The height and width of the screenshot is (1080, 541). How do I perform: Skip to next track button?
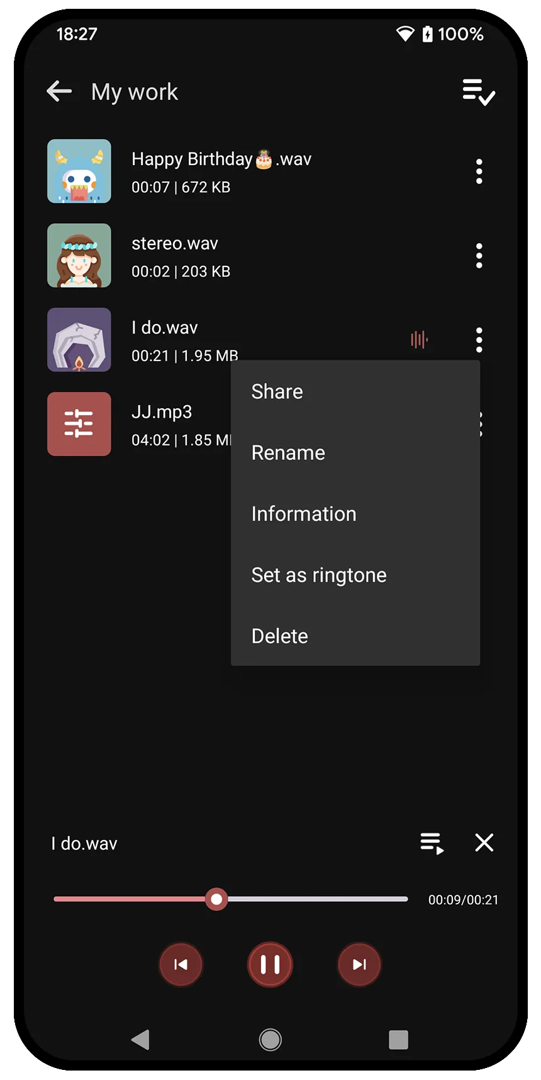coord(360,965)
